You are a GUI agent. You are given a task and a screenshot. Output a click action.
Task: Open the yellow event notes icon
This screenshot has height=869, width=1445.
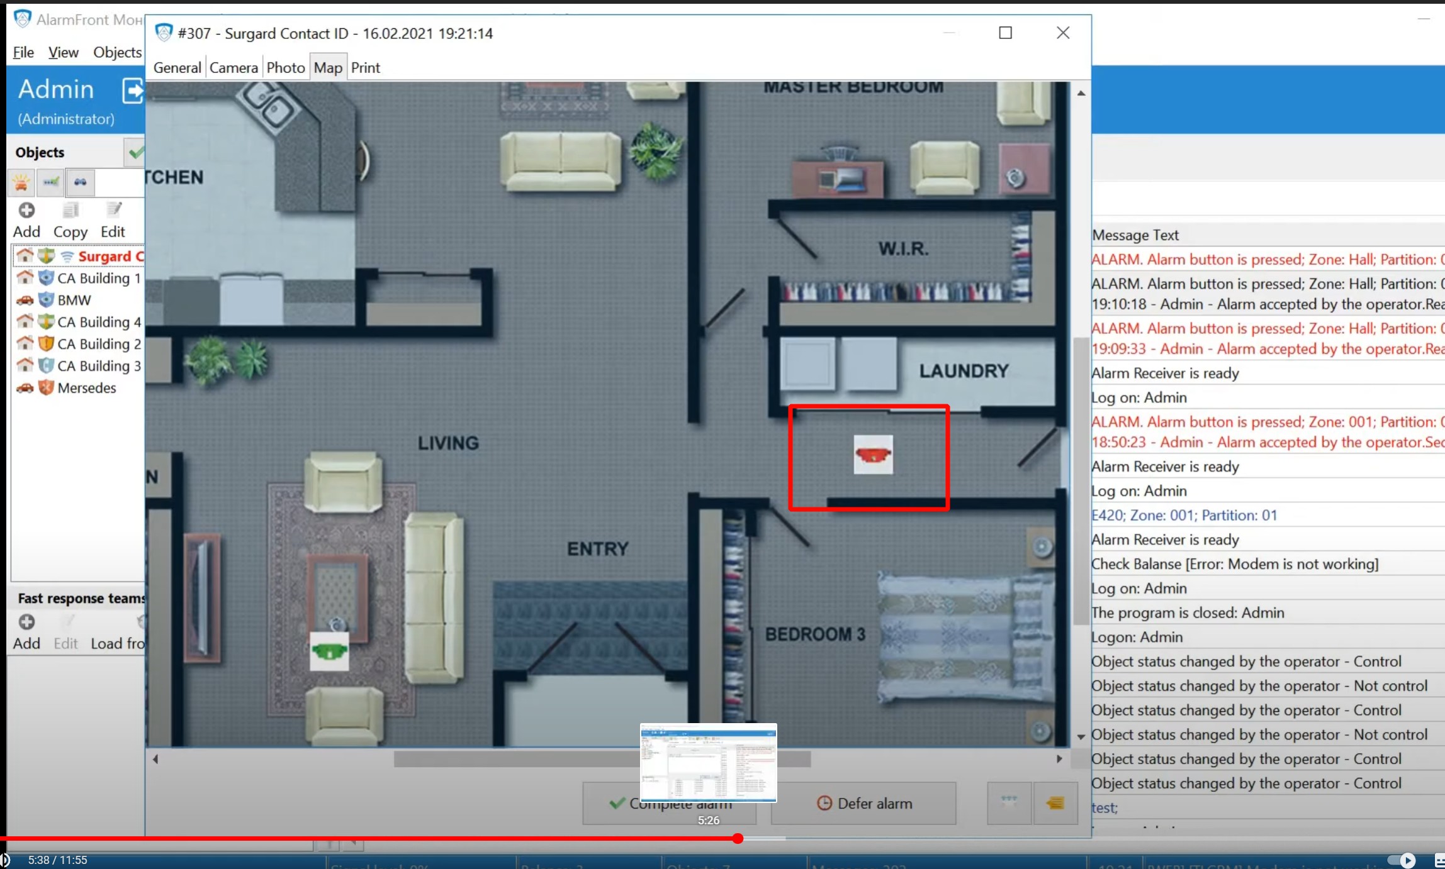point(1055,803)
